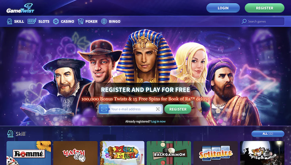Follow the Log in now link
The height and width of the screenshot is (165, 291).
158,122
